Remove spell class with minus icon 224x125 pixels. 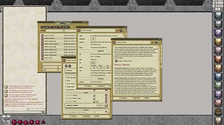70,66
